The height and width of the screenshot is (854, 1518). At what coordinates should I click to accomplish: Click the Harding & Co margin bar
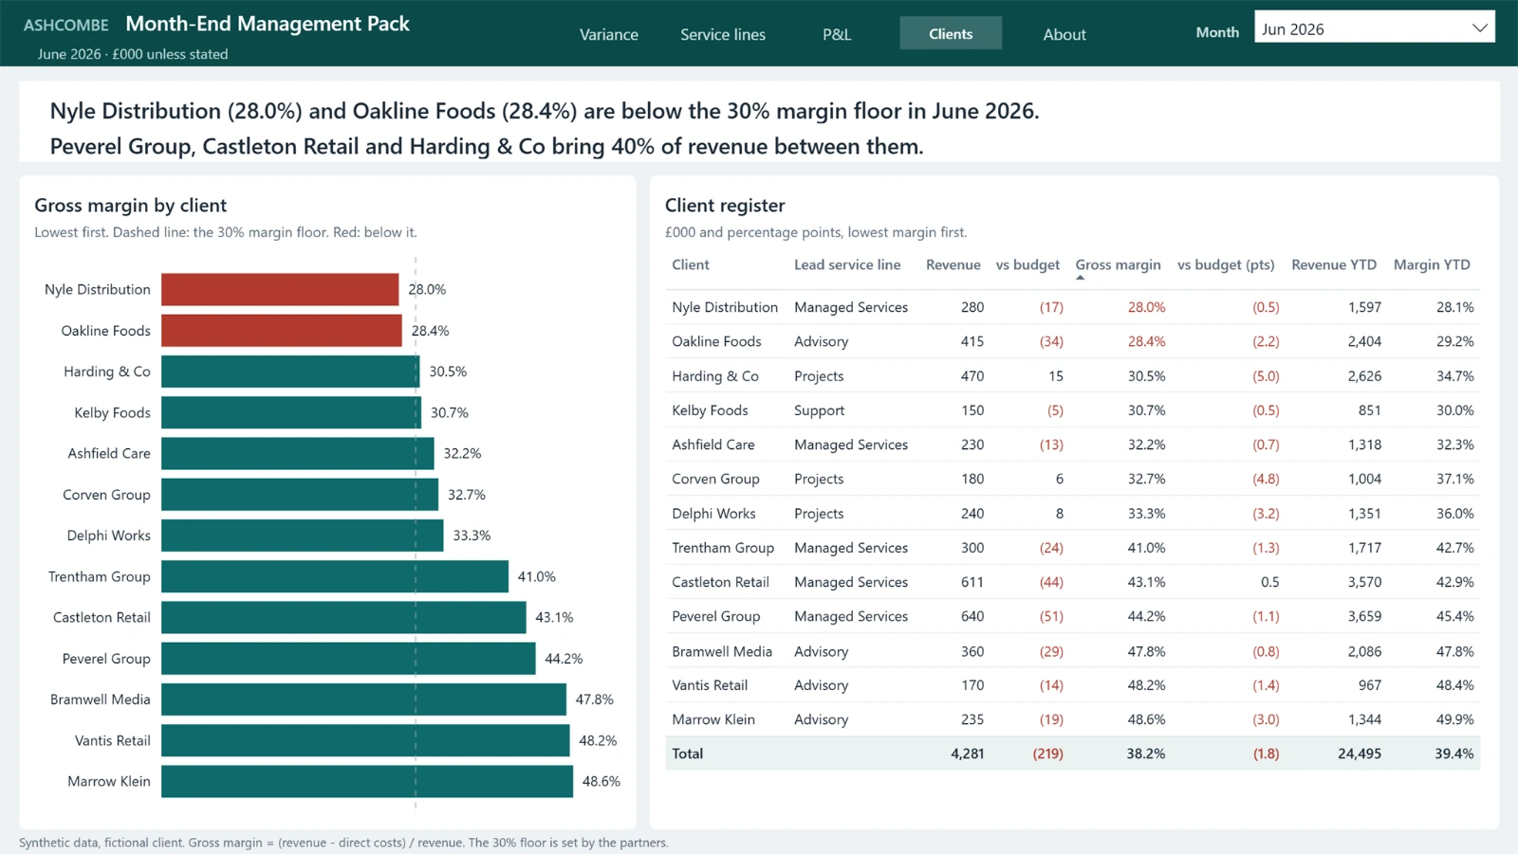tap(290, 372)
